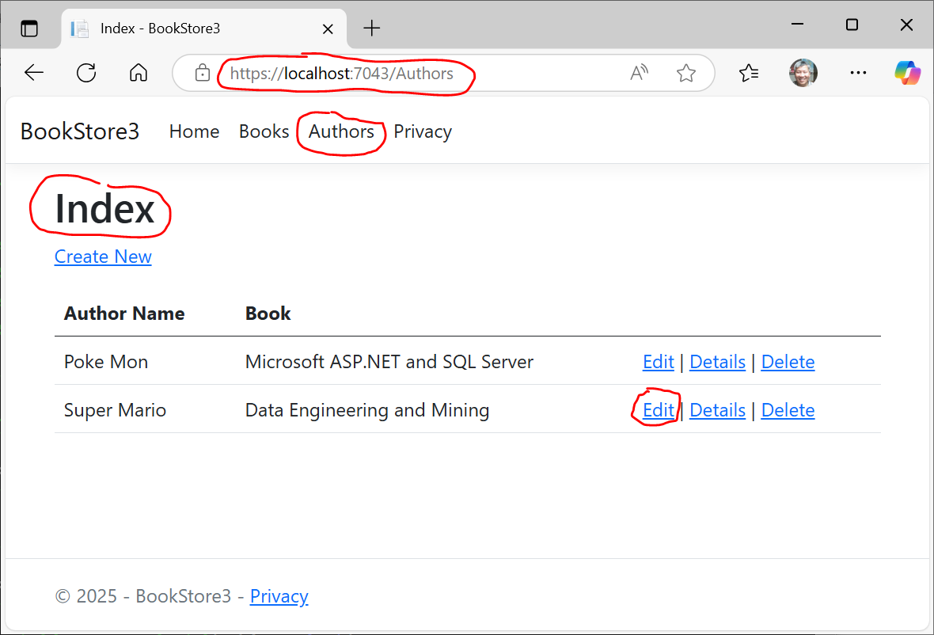Open Home in the navbar
The width and height of the screenshot is (934, 635).
(x=194, y=131)
